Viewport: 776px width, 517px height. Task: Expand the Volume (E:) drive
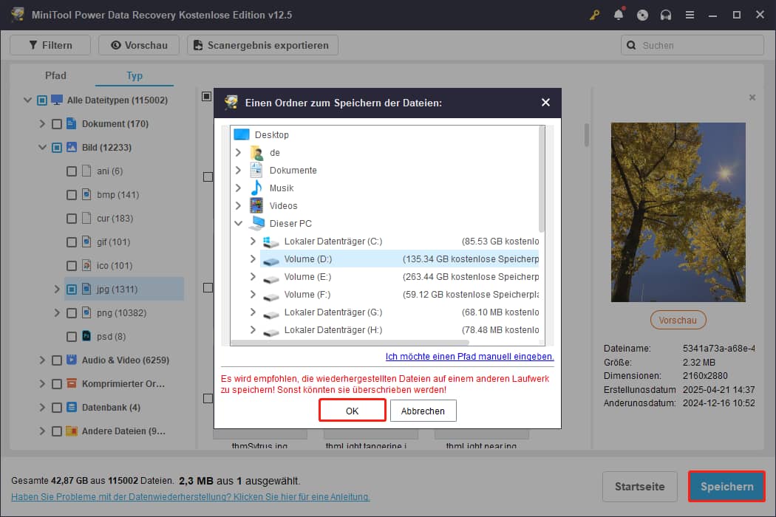pos(253,276)
